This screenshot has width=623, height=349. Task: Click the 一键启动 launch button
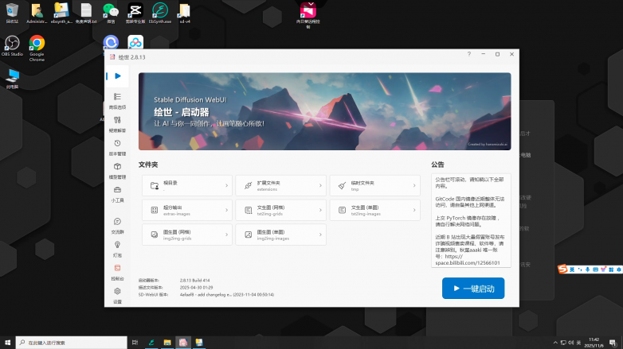(473, 288)
